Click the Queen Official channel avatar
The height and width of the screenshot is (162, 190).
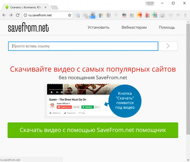[x=52, y=106]
